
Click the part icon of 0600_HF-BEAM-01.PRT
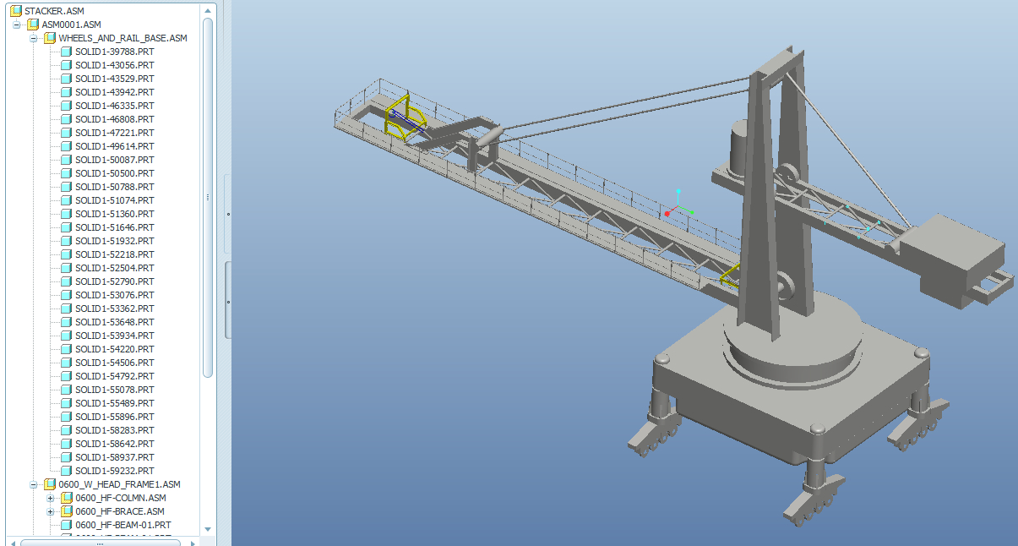click(x=66, y=525)
